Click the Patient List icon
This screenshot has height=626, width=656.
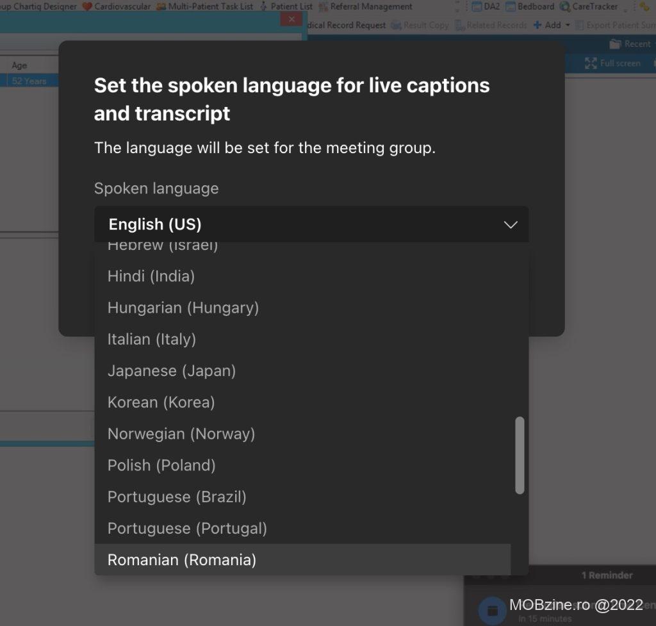(x=264, y=6)
